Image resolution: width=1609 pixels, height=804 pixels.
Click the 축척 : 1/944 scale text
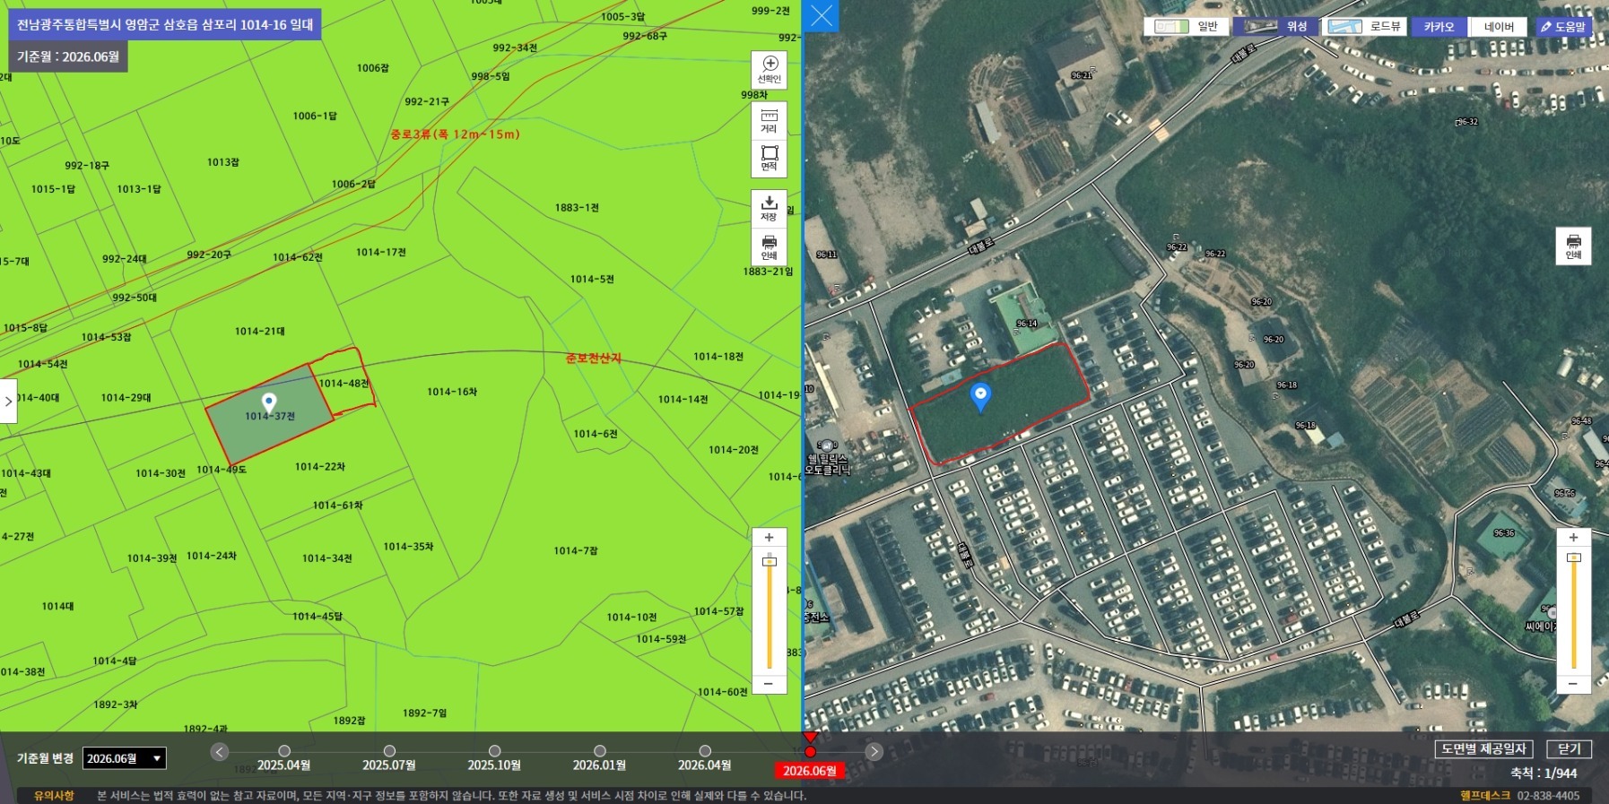(x=1544, y=773)
